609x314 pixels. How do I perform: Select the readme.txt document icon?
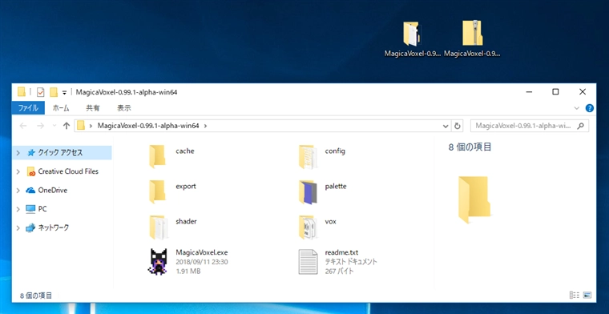coord(308,262)
